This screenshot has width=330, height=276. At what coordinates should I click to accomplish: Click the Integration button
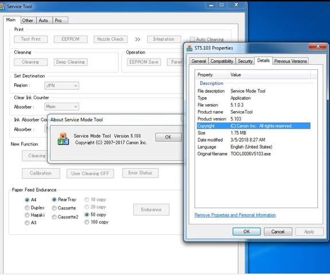[x=164, y=39]
